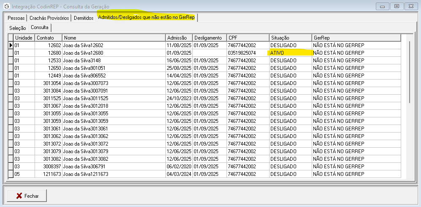Click the application icon in title bar
Screen dimensions: 421x207
[x=6, y=6]
